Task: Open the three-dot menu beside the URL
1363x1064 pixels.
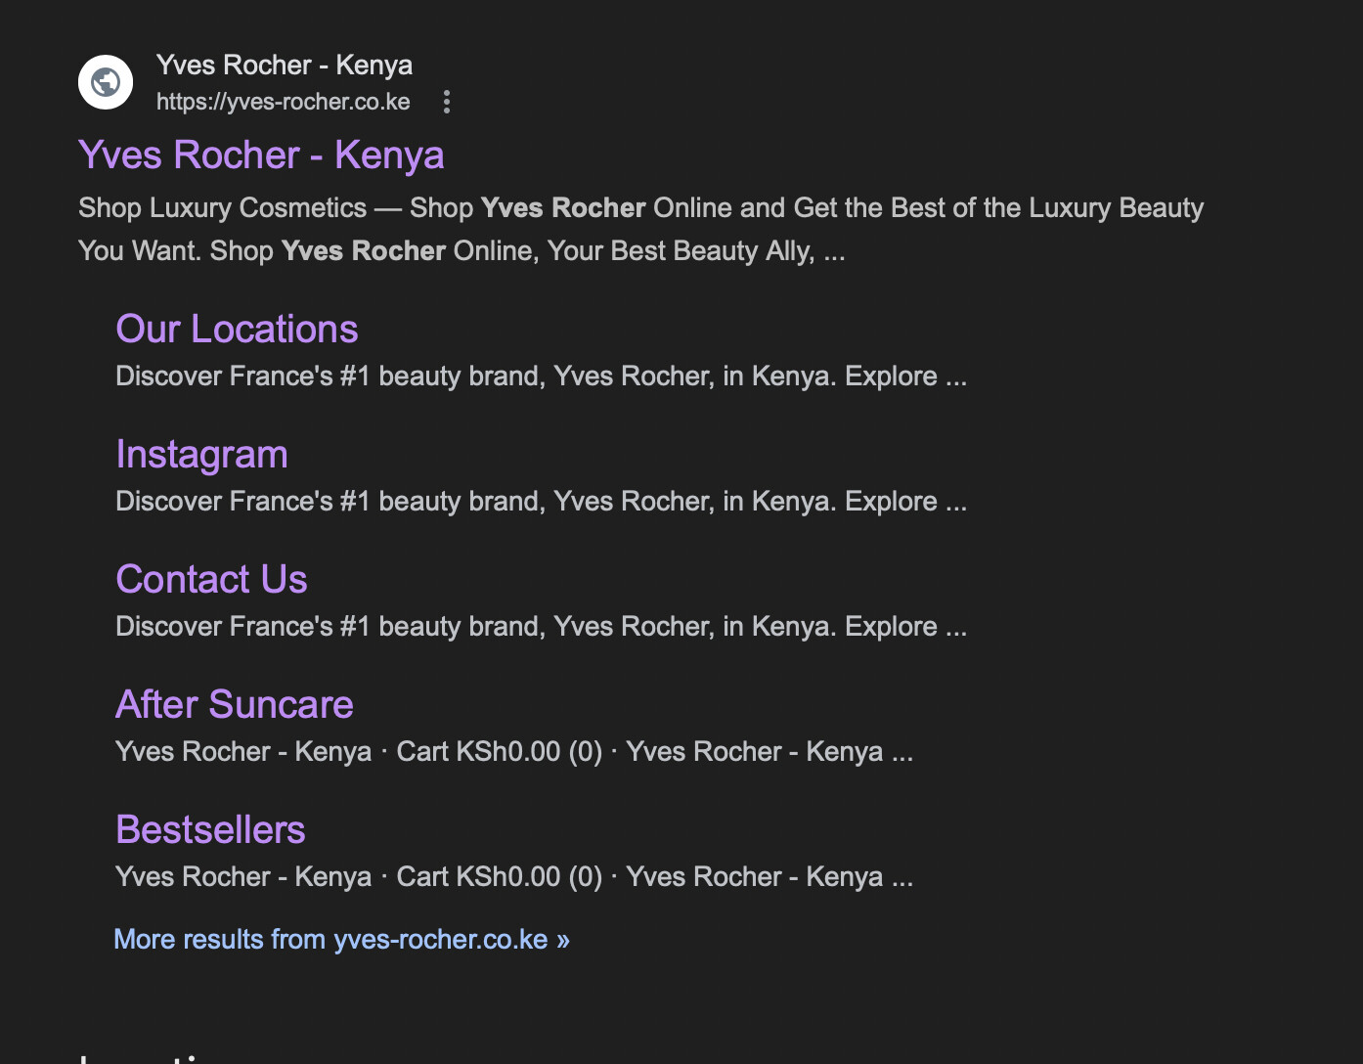Action: coord(447,102)
